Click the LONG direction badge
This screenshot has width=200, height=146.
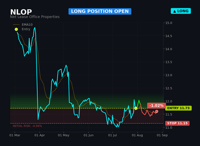(181, 11)
